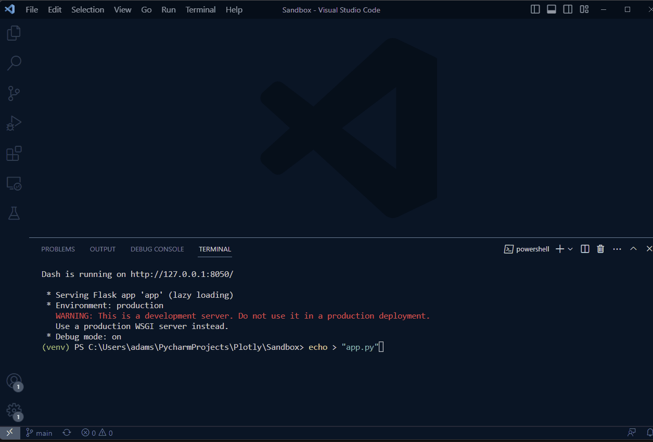Open the Run and Debug panel icon
The width and height of the screenshot is (653, 442).
tap(14, 123)
